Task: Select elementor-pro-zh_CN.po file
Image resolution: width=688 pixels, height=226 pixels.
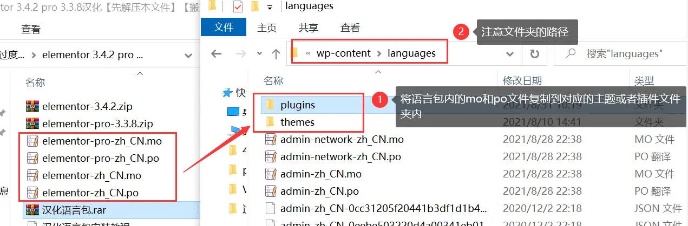Action: [101, 159]
